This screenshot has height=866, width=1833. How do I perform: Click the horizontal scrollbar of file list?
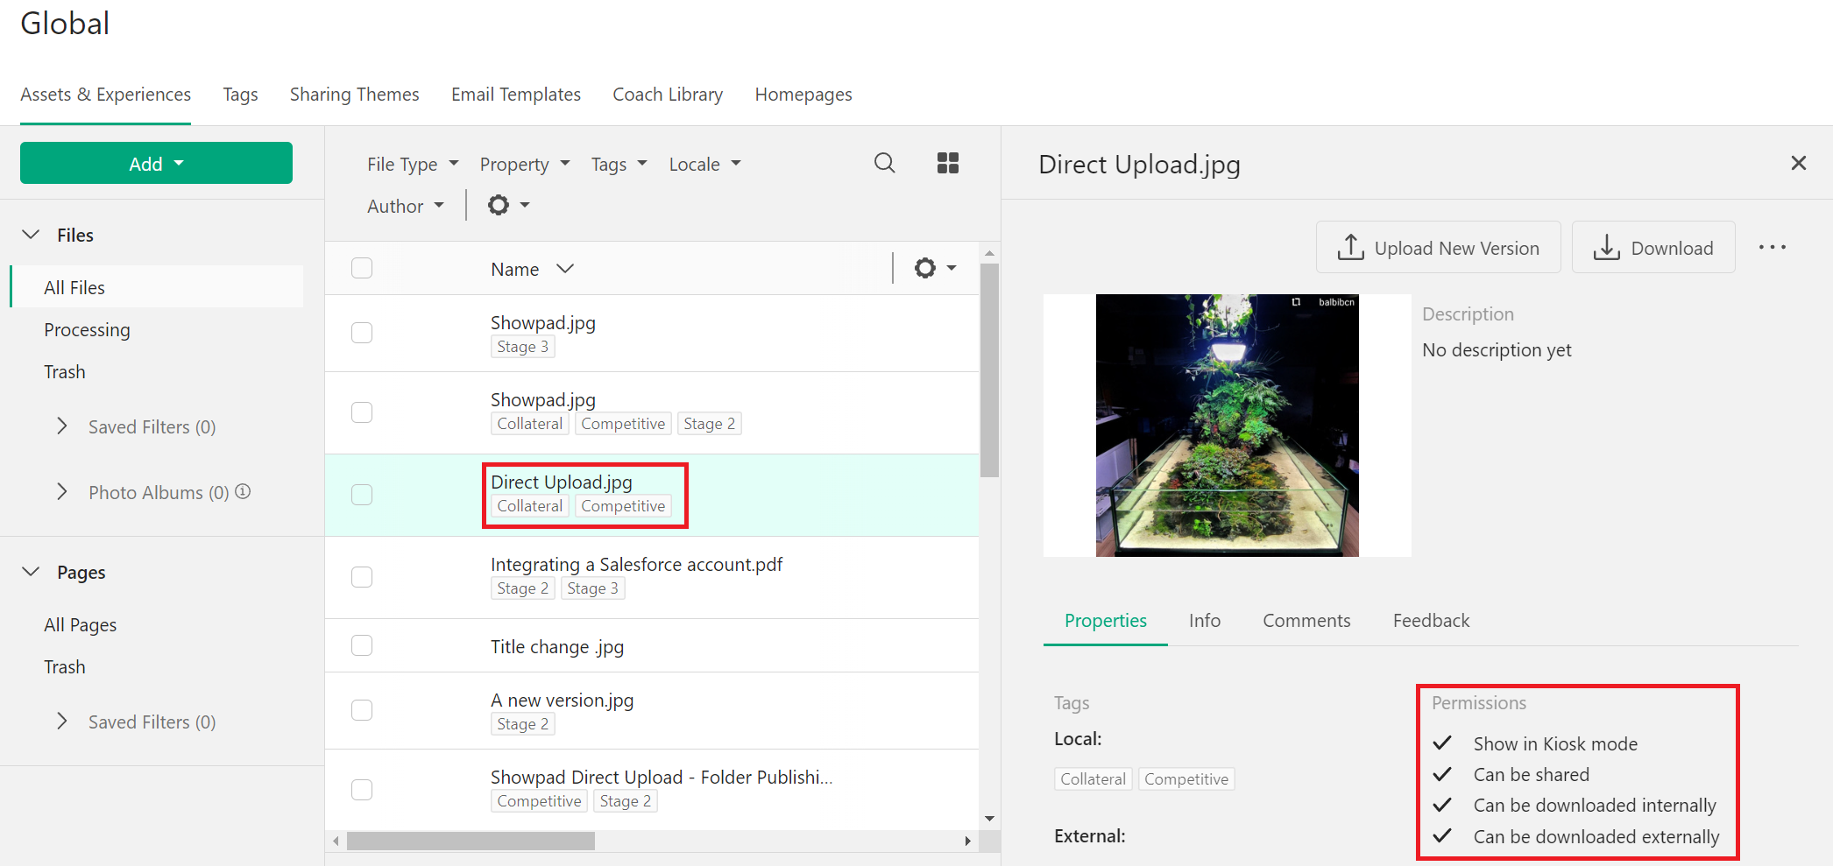coord(471,841)
